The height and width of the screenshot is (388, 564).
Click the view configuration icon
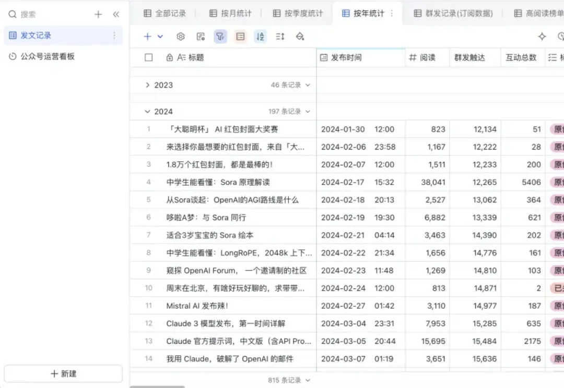click(x=201, y=37)
